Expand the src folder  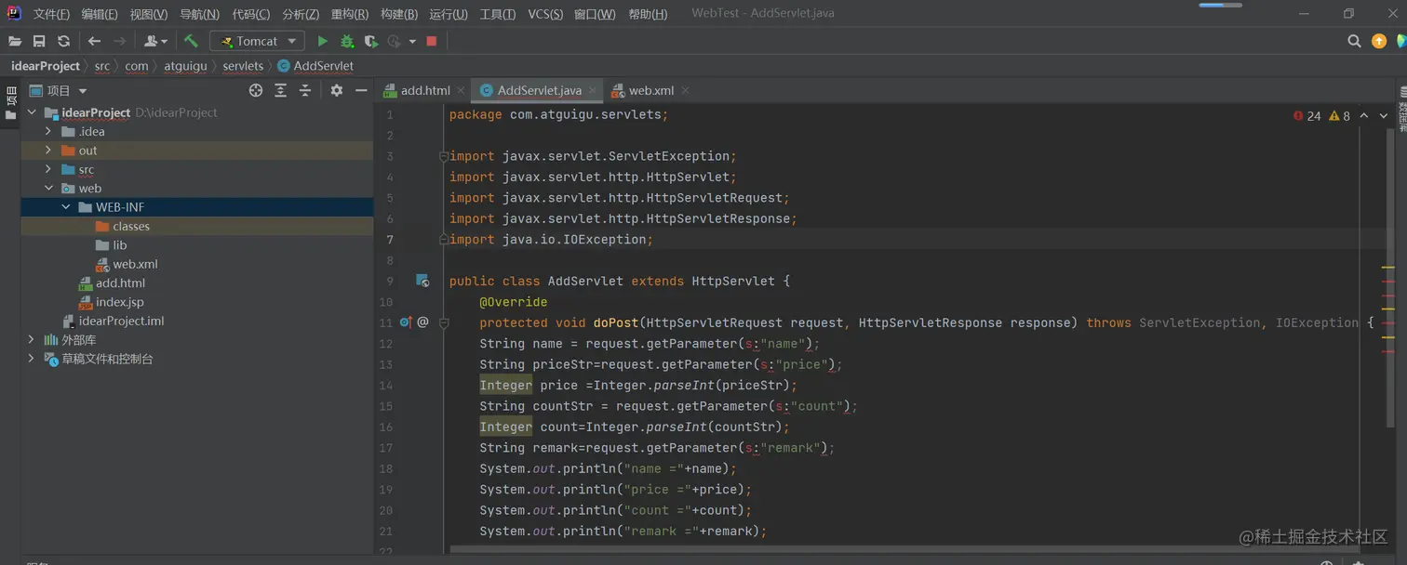[x=48, y=169]
